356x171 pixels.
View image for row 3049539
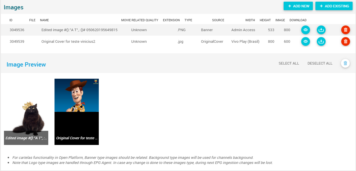tap(305, 42)
